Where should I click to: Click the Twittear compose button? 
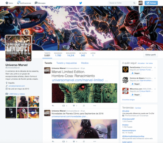point(151,3)
